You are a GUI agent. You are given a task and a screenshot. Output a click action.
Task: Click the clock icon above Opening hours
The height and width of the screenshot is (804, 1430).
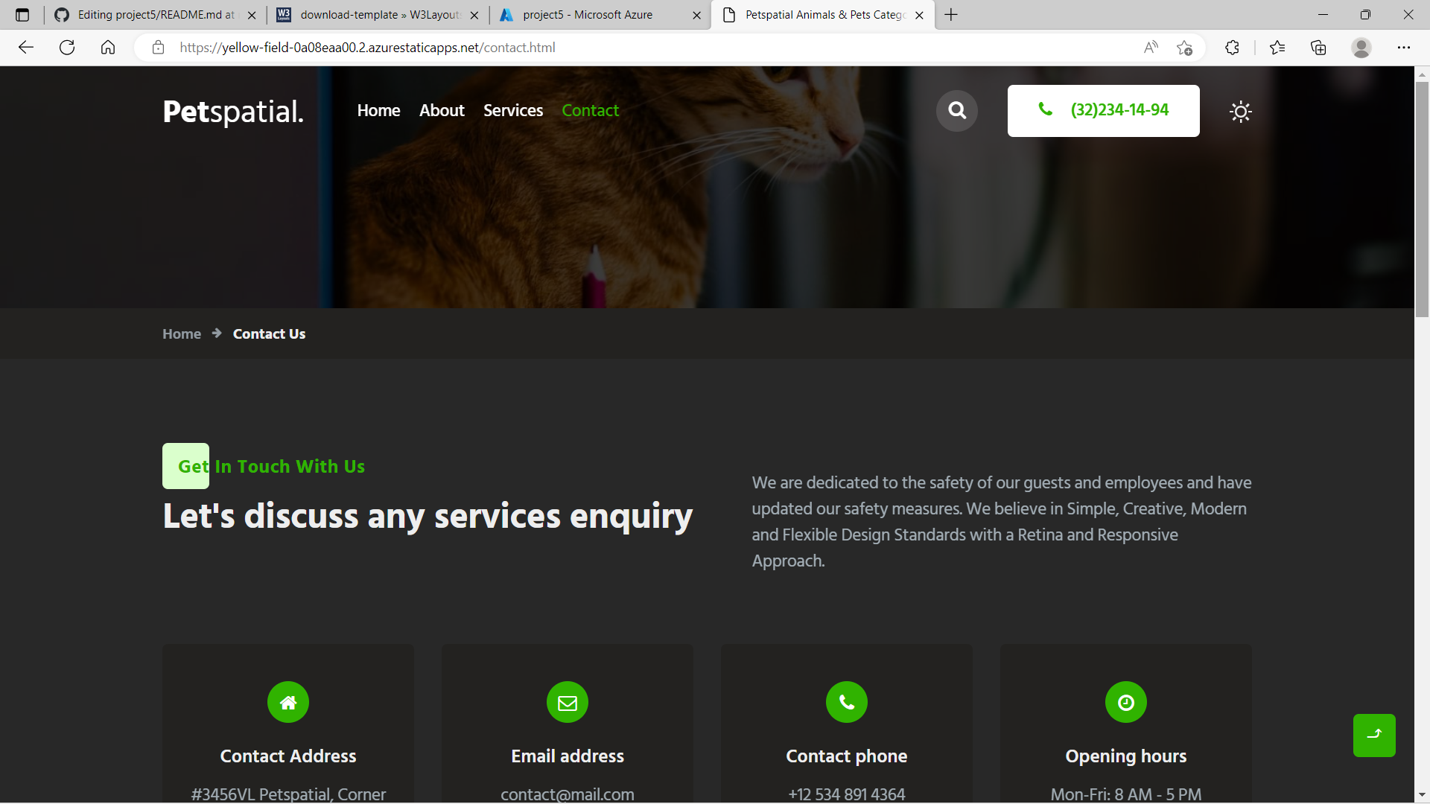click(x=1126, y=702)
